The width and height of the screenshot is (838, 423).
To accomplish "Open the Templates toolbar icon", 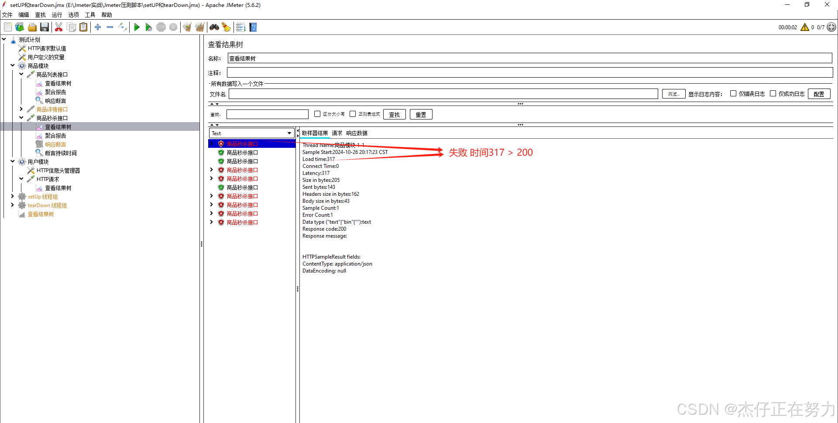I will pos(20,27).
